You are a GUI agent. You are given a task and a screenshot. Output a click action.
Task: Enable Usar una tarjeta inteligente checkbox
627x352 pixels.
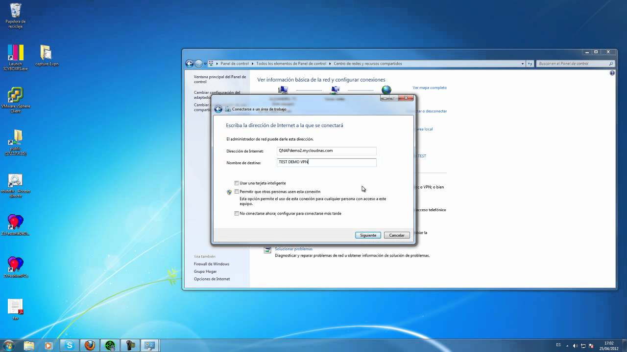click(x=237, y=183)
